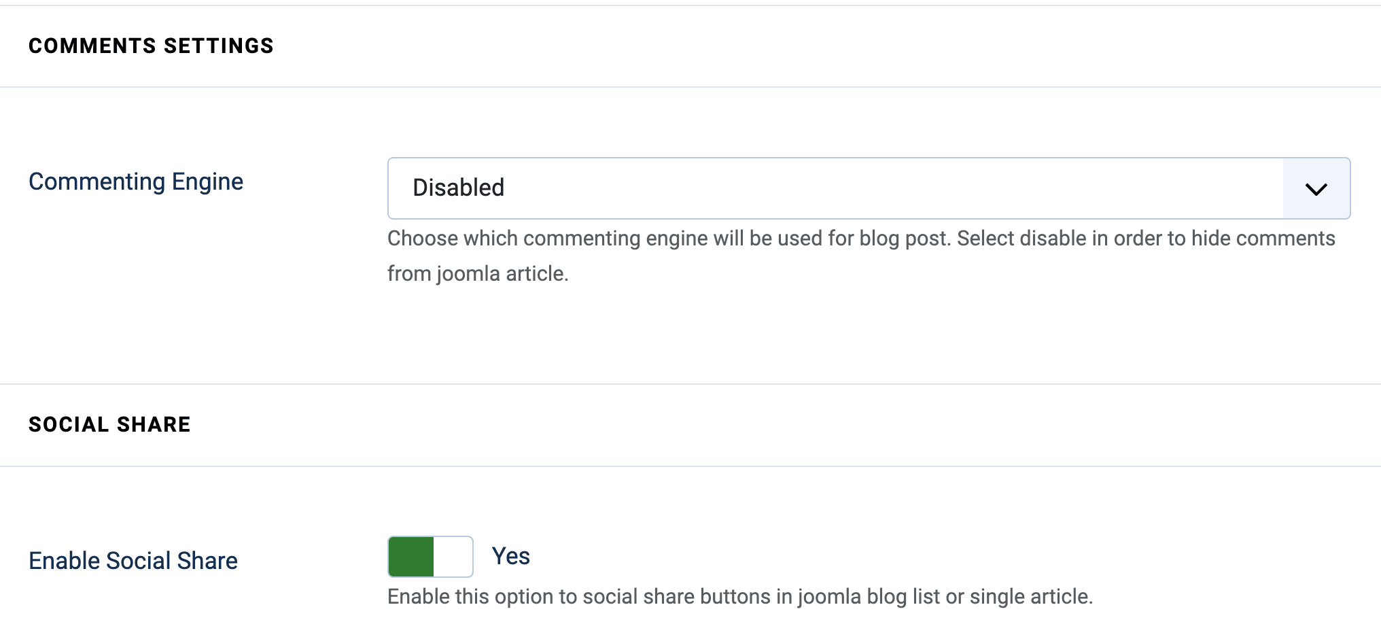Disable social share buttons via the toggle
This screenshot has height=639, width=1381.
click(430, 556)
